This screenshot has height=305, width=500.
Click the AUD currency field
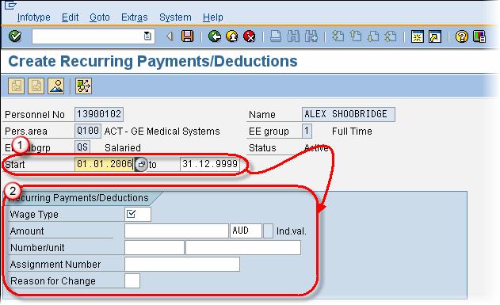point(246,231)
